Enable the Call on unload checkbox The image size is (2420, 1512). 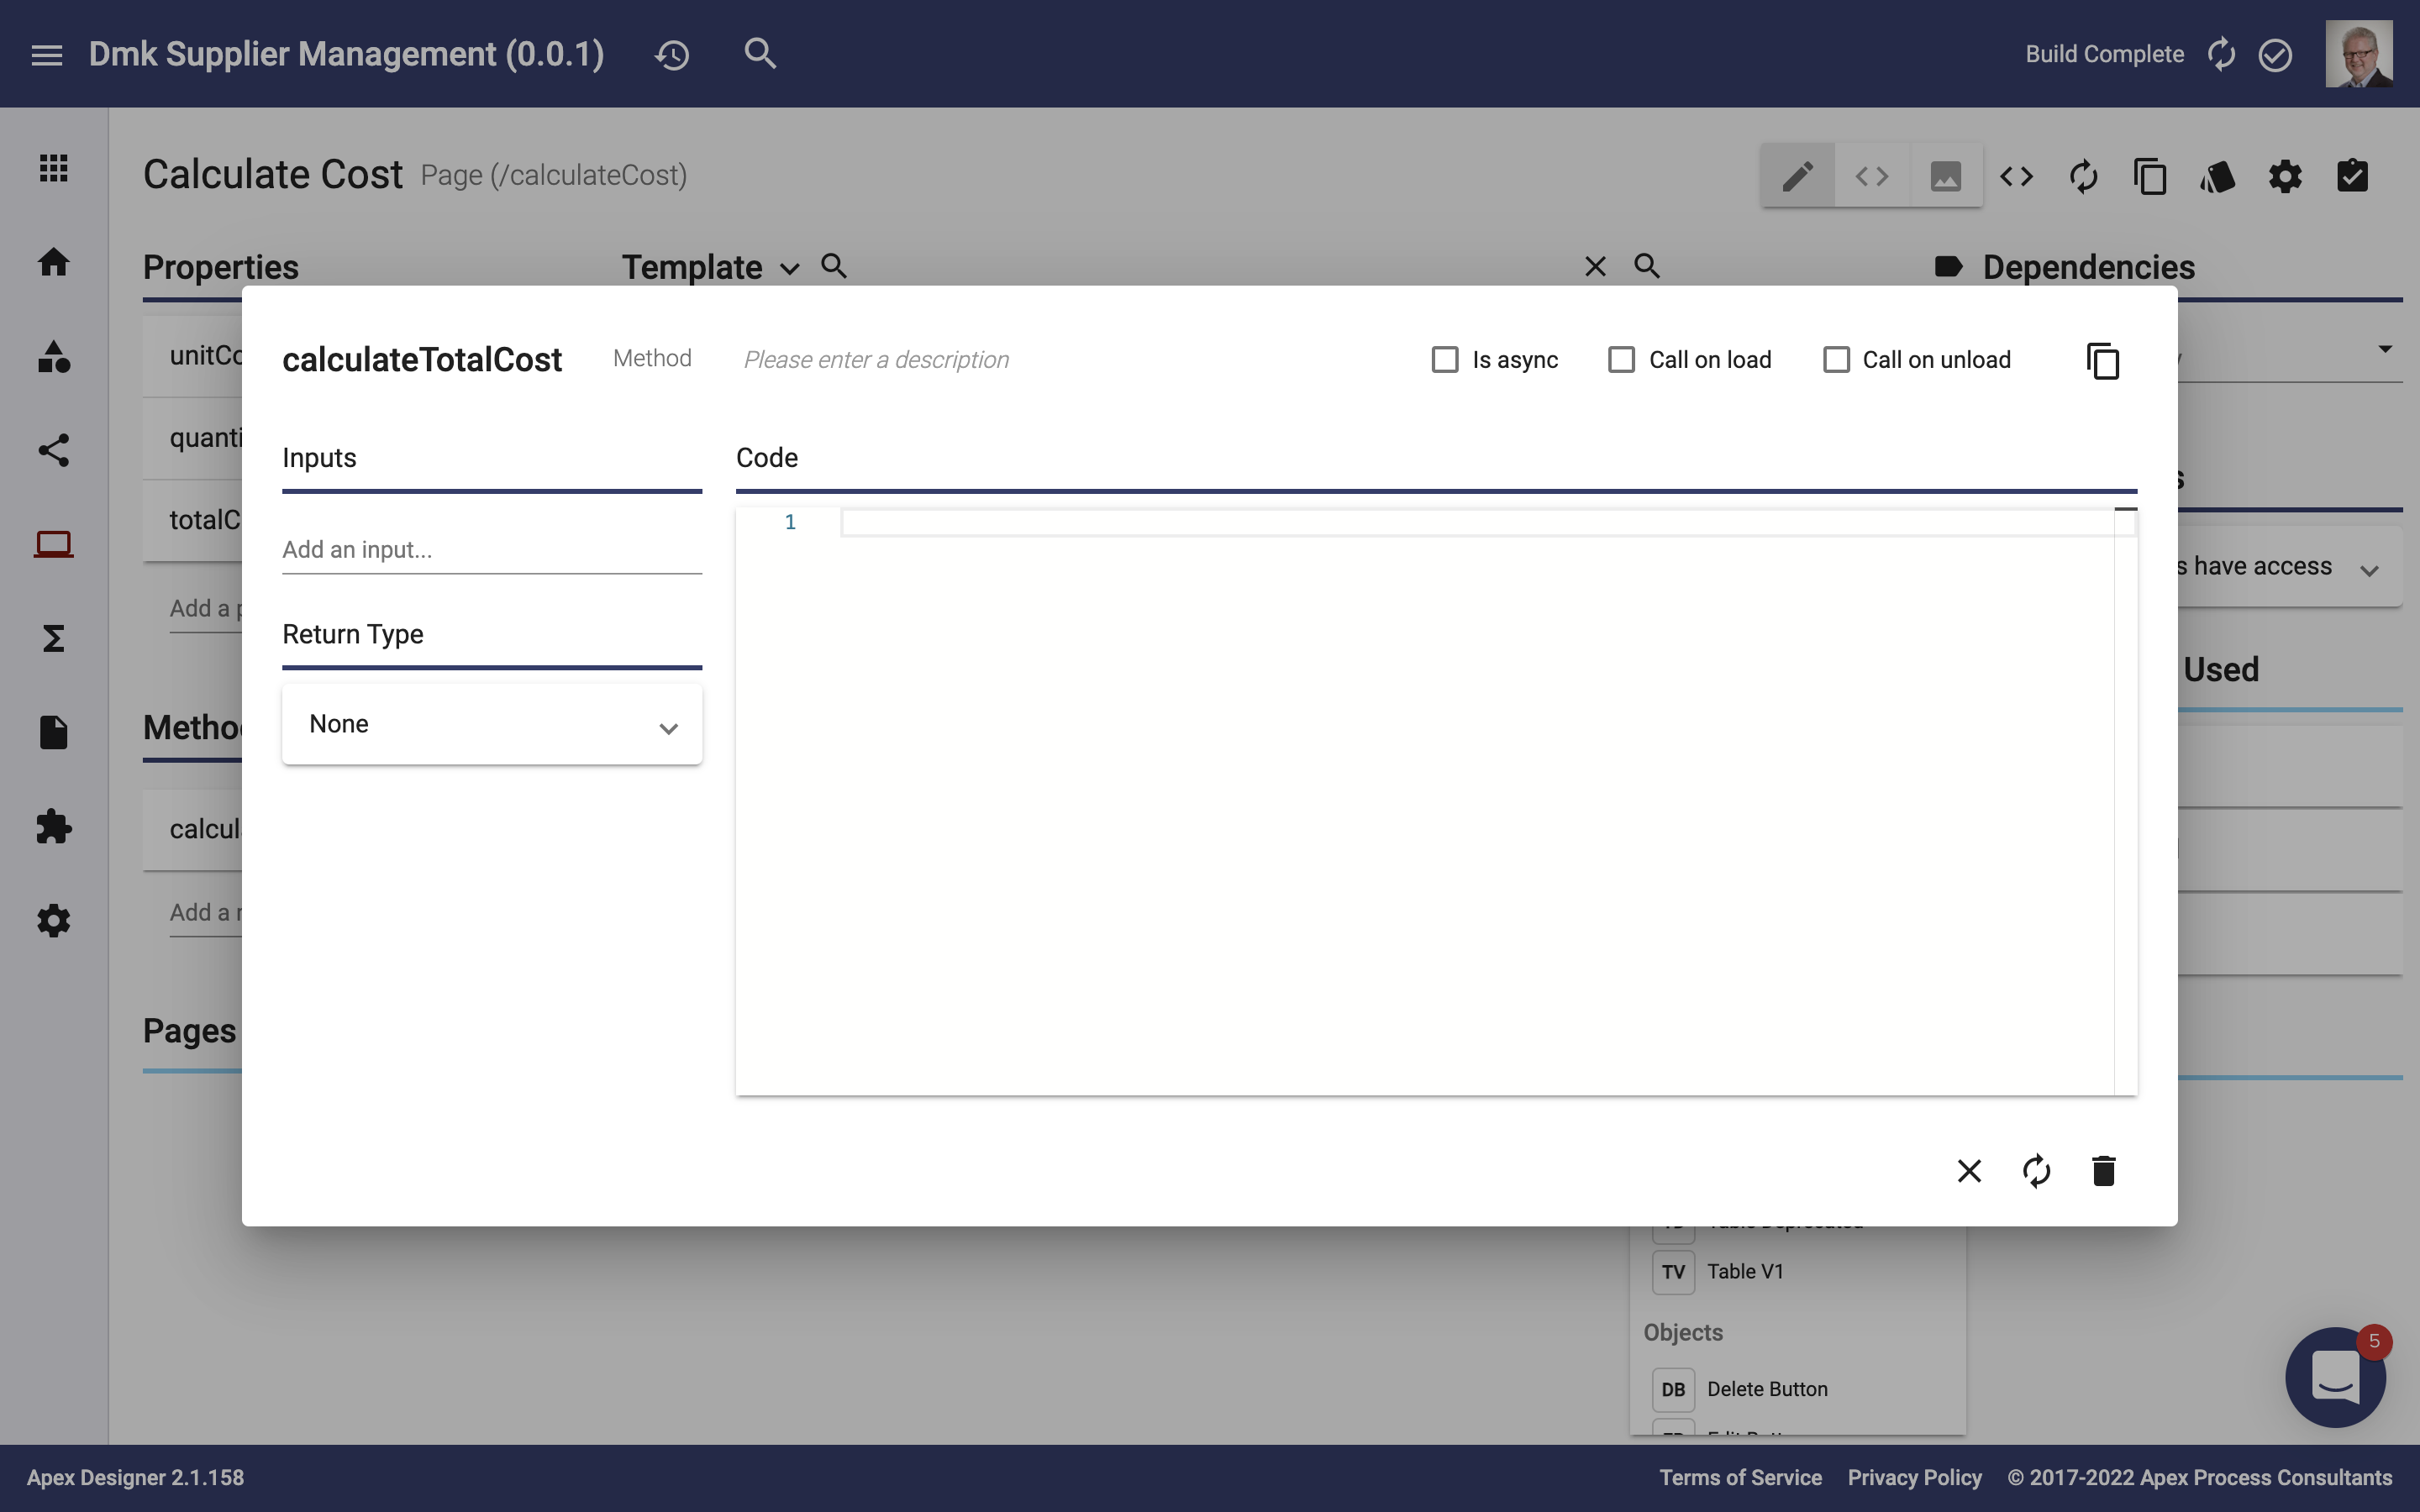pyautogui.click(x=1834, y=360)
